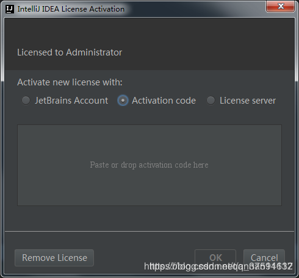The width and height of the screenshot is (299, 278).
Task: Click the Remove License button
Action: [54, 258]
